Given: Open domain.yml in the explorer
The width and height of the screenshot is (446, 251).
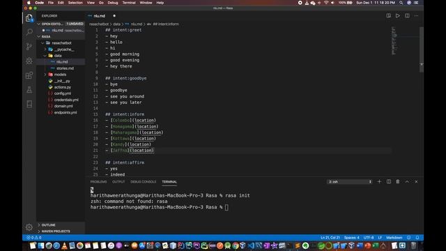Looking at the screenshot, I should pos(63,106).
